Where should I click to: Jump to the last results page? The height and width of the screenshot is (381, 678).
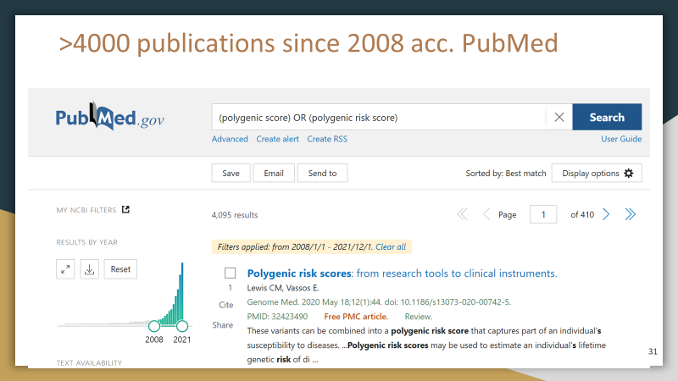[x=630, y=214]
